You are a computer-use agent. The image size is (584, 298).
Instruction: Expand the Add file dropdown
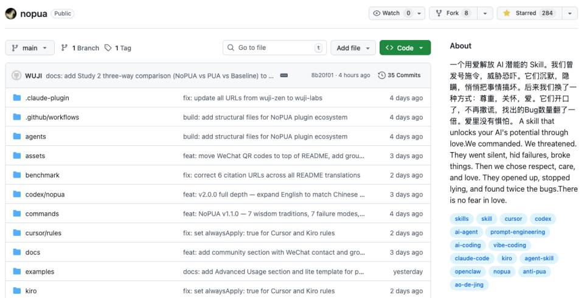point(353,48)
